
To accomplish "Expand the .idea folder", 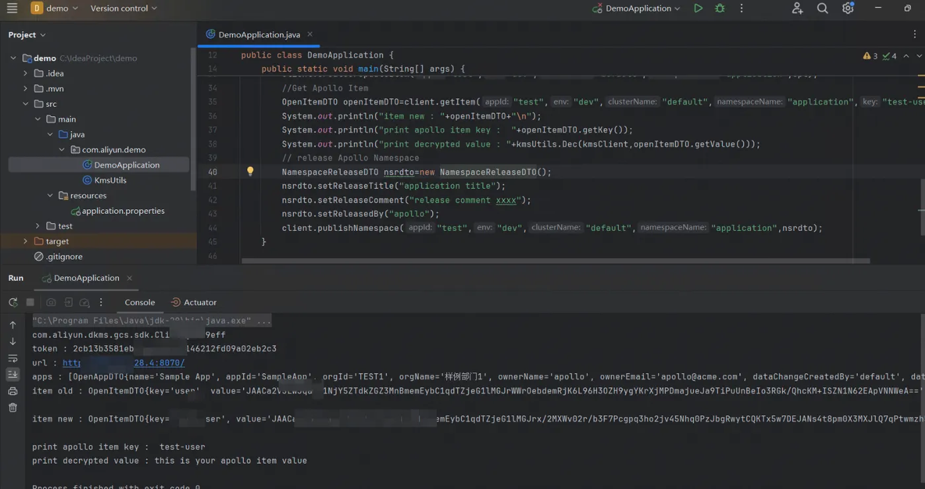I will pyautogui.click(x=26, y=73).
